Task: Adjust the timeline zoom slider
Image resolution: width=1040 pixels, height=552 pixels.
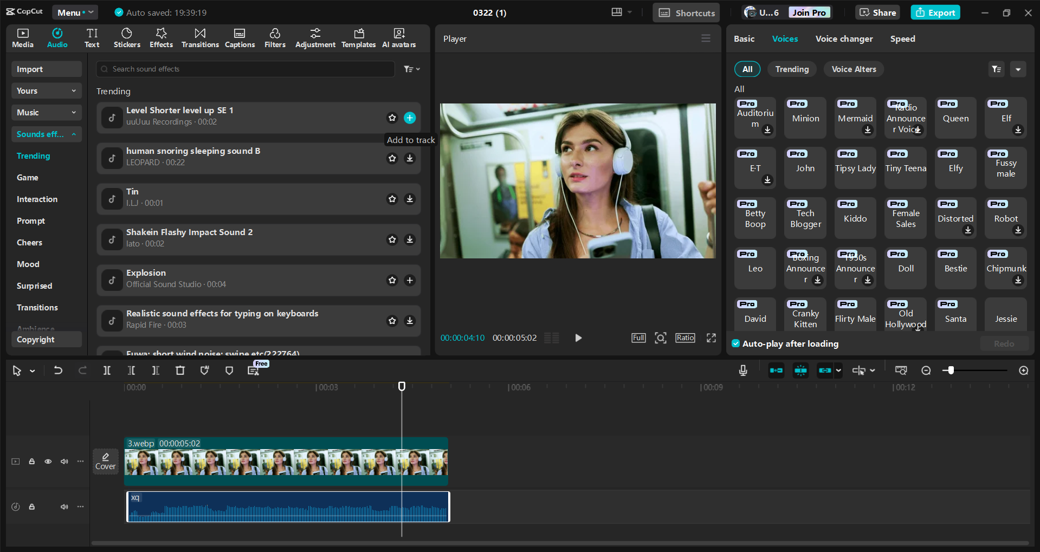Action: [950, 371]
